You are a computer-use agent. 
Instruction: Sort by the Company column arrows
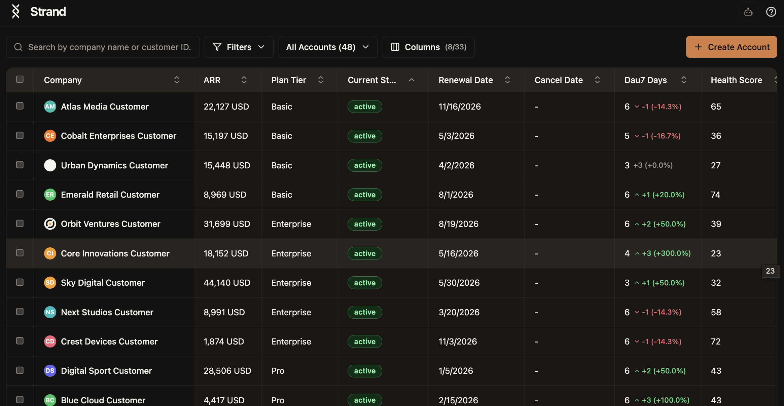[177, 80]
